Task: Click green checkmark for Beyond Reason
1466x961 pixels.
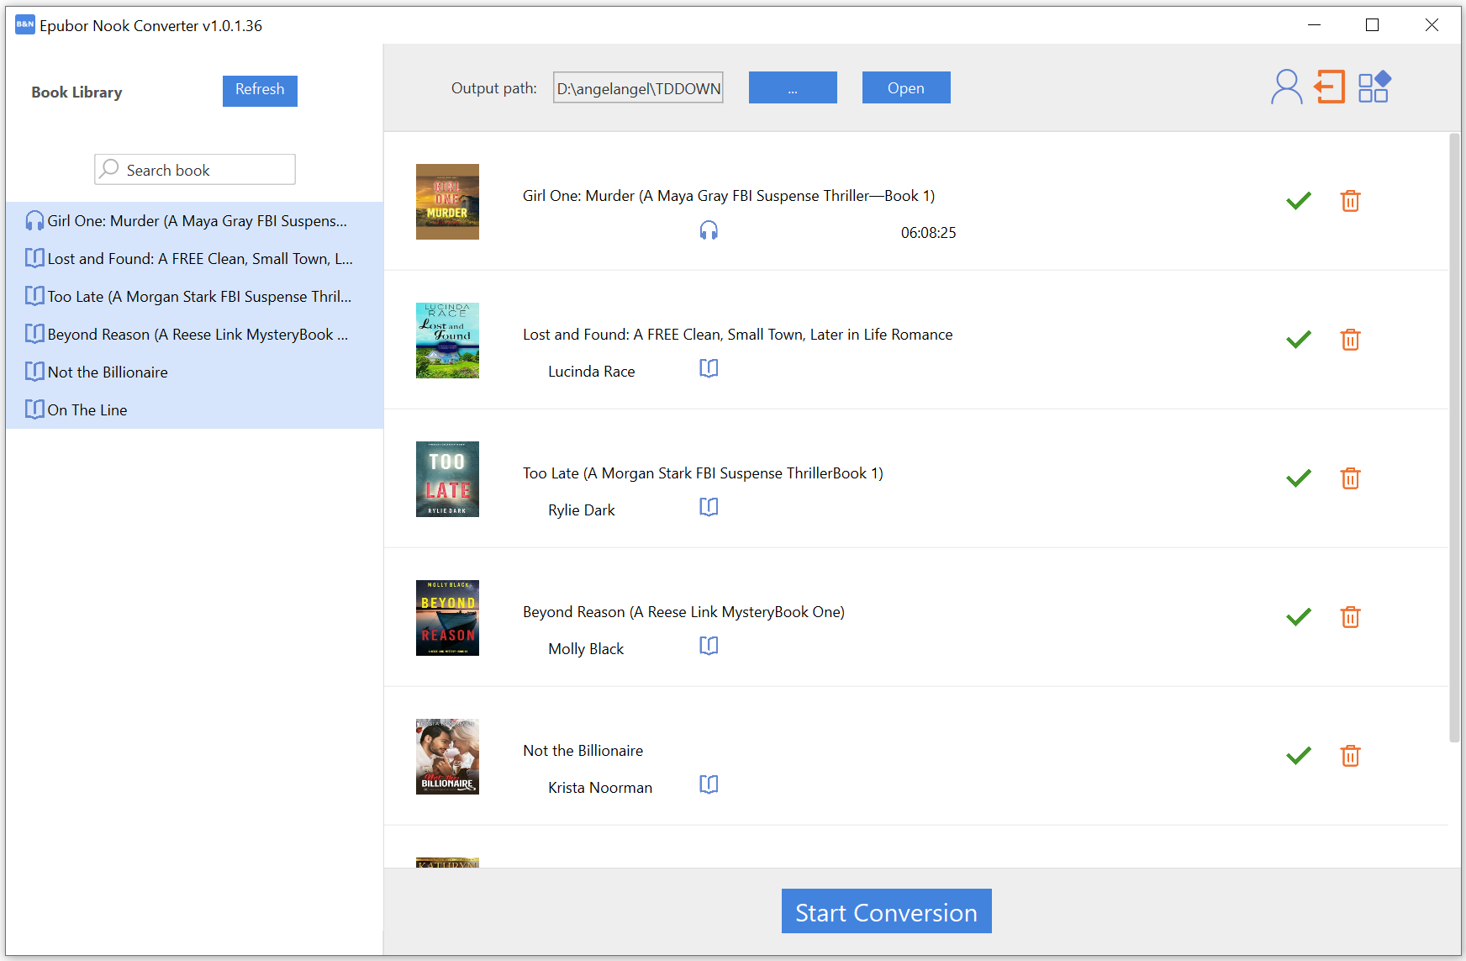Action: point(1299,617)
